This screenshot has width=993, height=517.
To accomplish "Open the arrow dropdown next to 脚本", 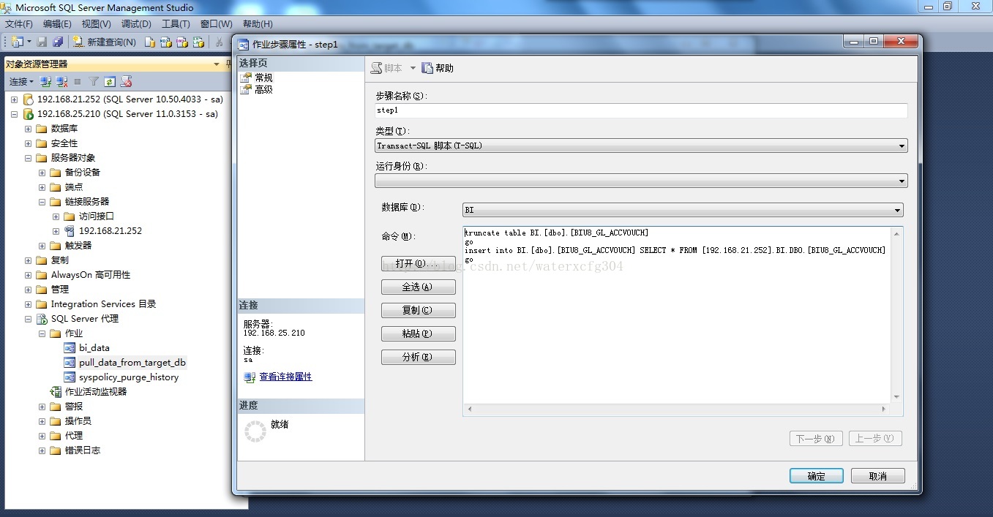I will tap(413, 68).
